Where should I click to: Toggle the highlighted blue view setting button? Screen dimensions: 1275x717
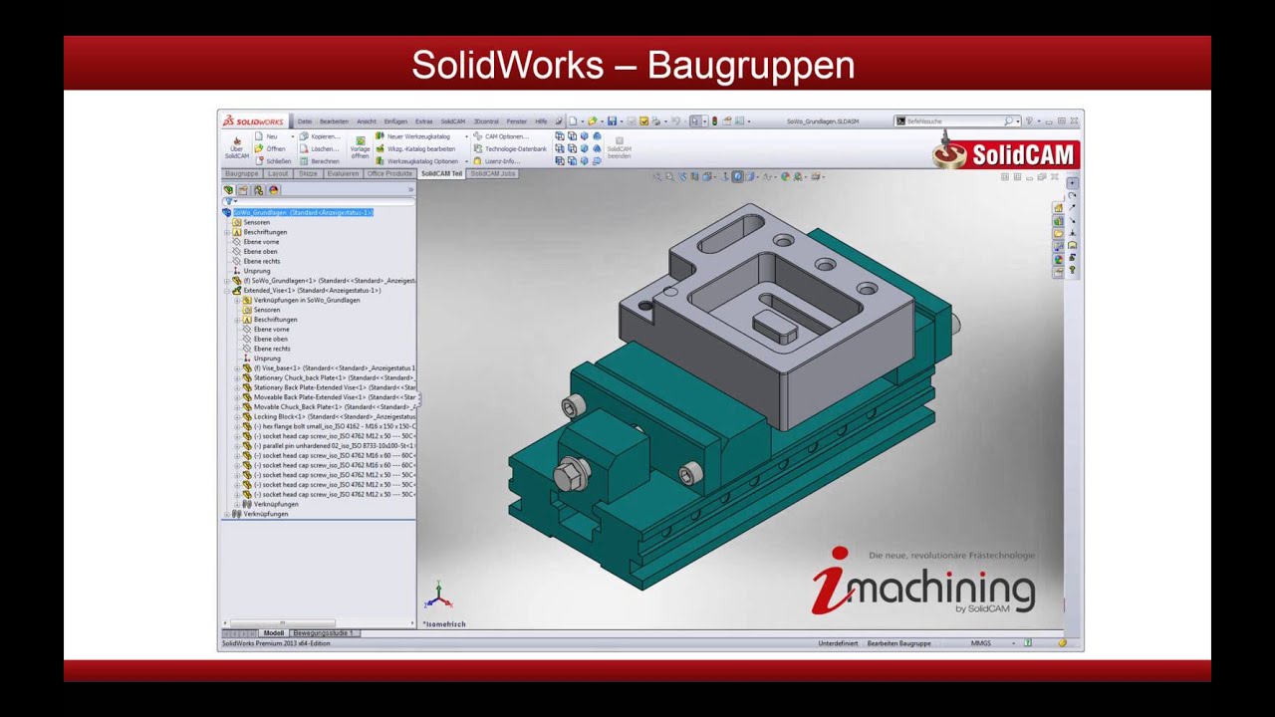(x=737, y=176)
